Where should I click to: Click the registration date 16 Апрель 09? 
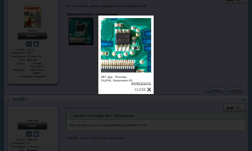coord(34,56)
